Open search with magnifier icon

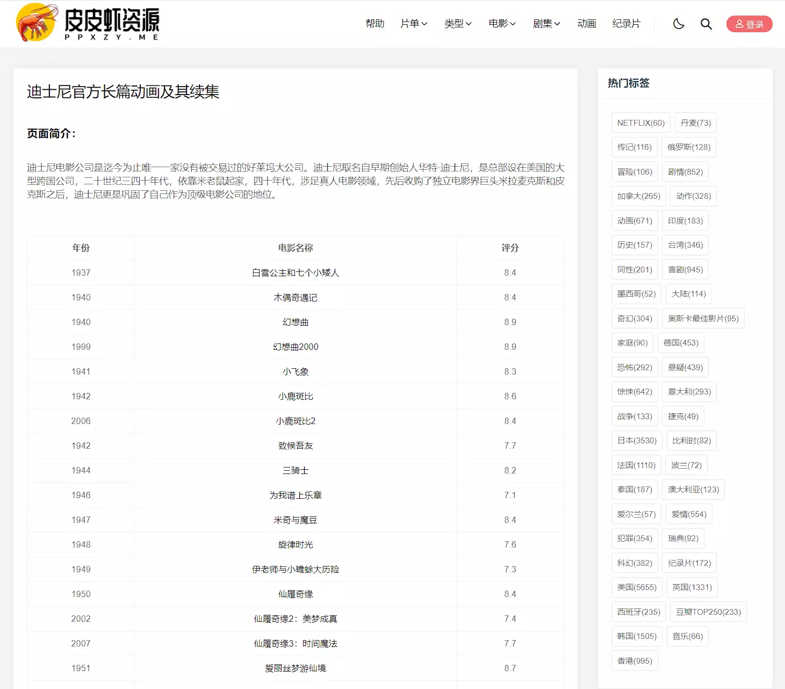click(x=706, y=24)
